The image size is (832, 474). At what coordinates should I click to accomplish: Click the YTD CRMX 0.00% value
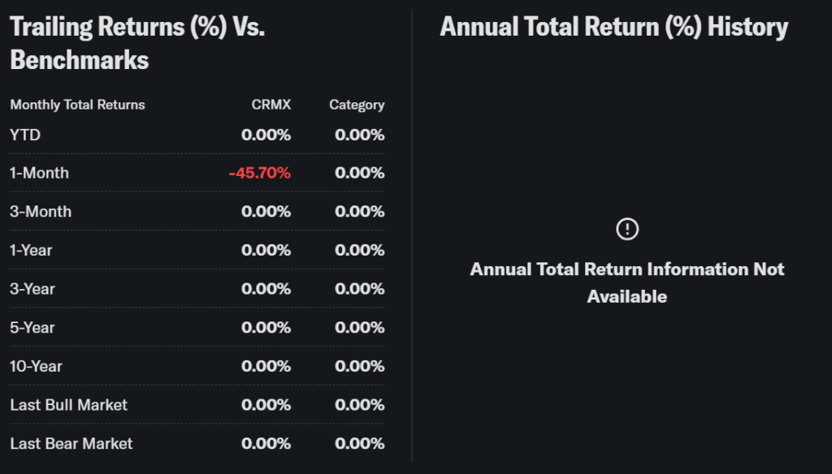pyautogui.click(x=266, y=135)
